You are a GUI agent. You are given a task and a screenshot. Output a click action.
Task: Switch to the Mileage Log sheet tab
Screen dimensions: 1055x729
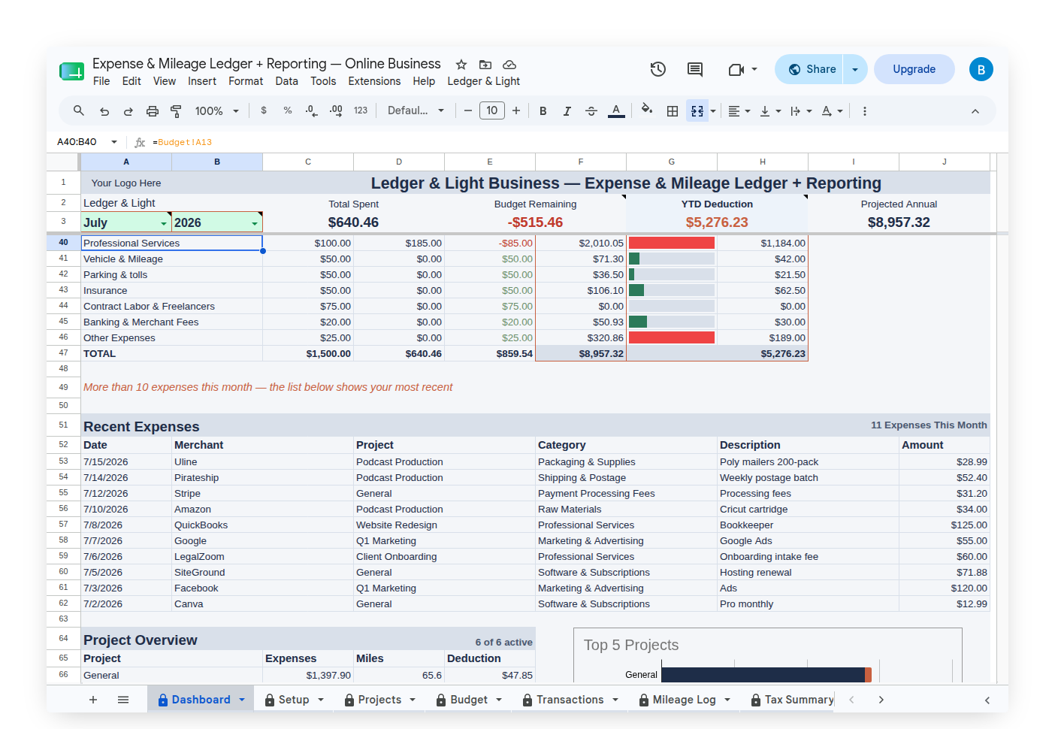[x=685, y=700]
